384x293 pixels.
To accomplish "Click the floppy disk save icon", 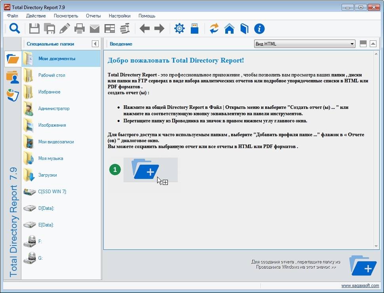I will click(x=34, y=29).
